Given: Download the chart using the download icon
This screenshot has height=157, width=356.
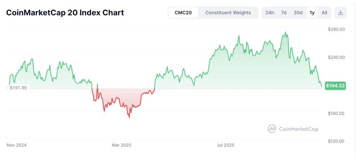Looking at the screenshot, I should pyautogui.click(x=340, y=13).
